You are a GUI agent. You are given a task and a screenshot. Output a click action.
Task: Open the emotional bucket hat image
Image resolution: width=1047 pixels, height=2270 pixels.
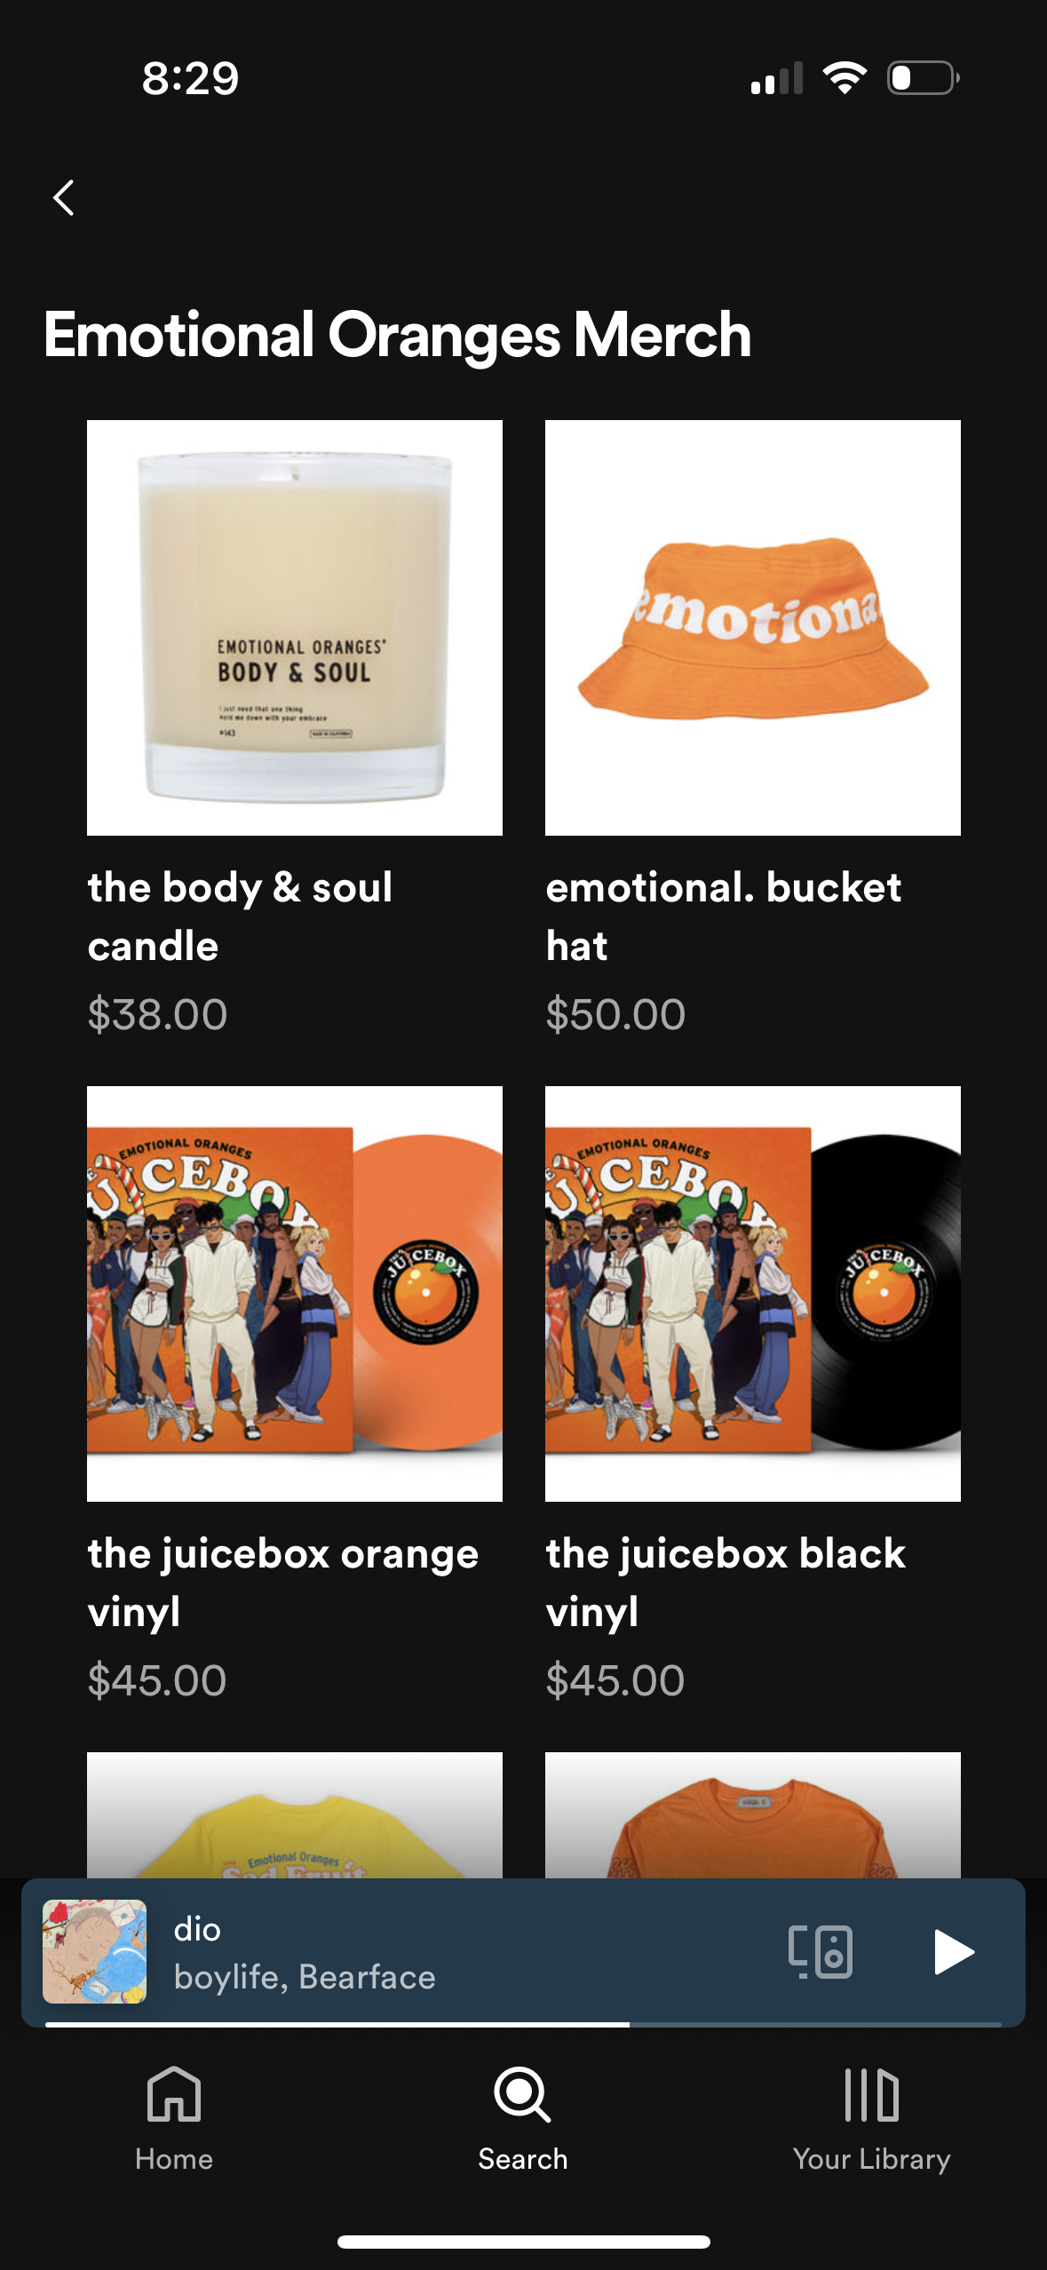(x=753, y=628)
